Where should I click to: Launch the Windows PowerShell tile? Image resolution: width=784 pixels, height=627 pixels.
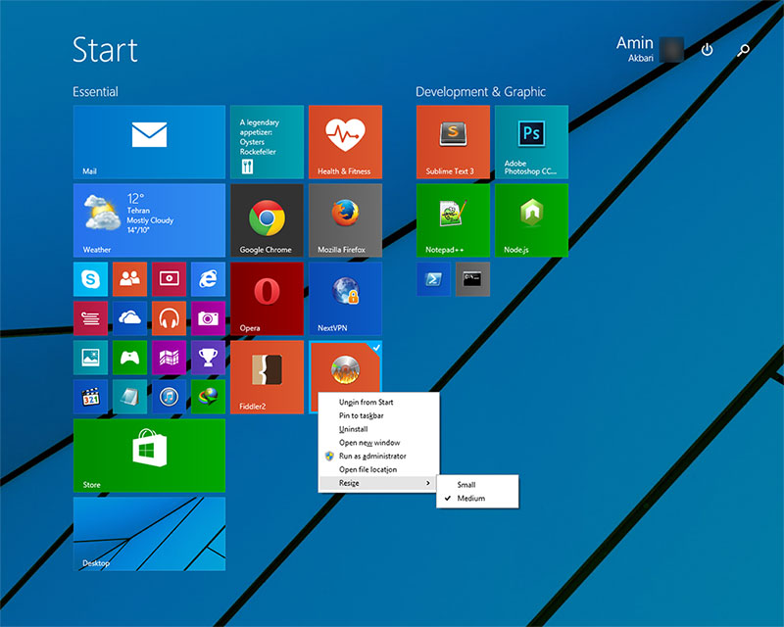(x=433, y=279)
